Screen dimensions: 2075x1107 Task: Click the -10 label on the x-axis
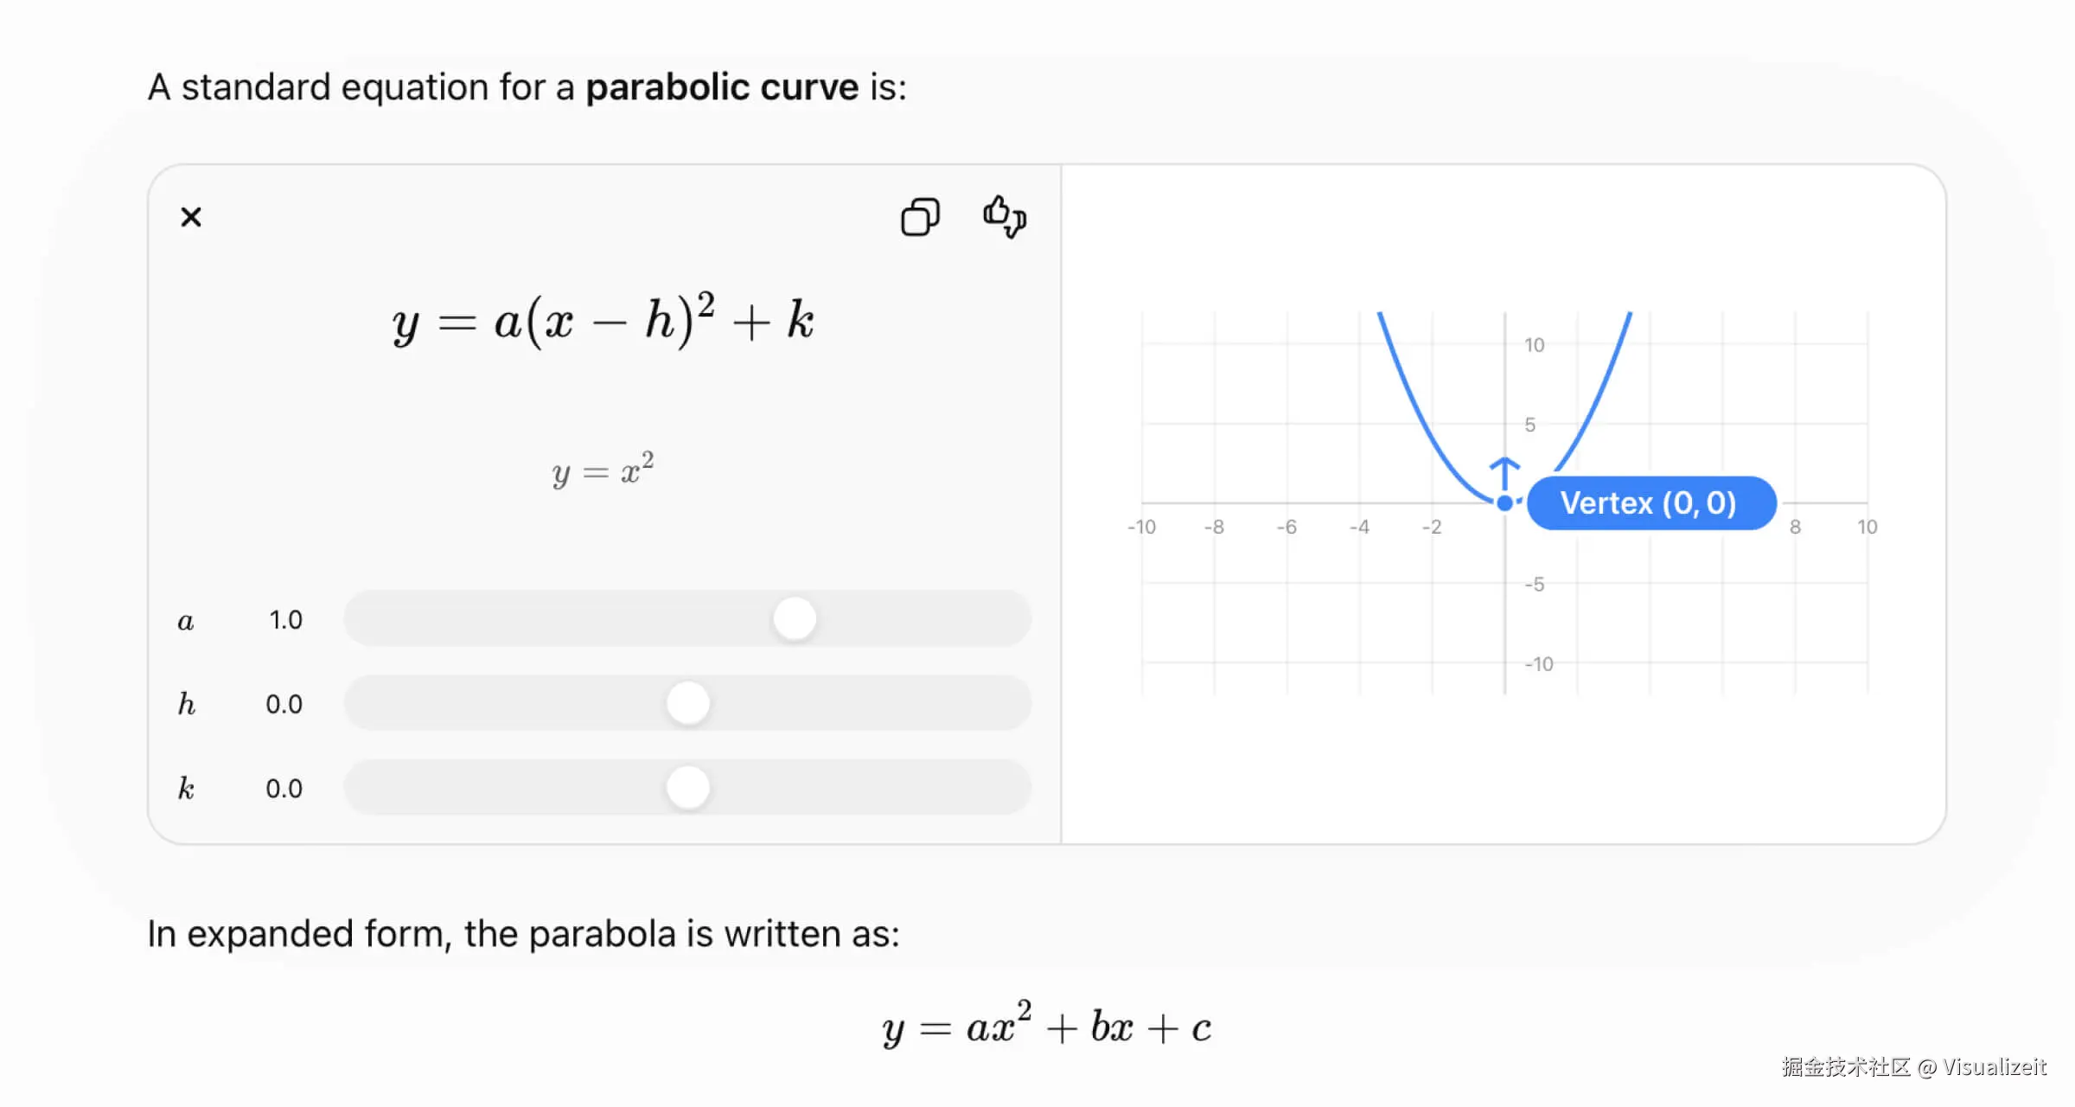1141,527
